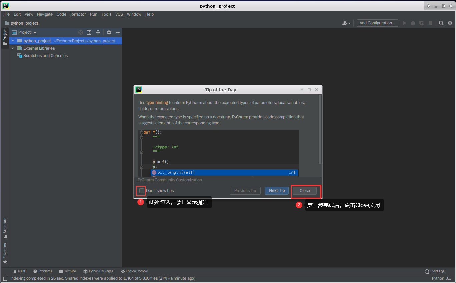Click "PyCharm Community Customization" label in dialog
This screenshot has height=283, width=456.
click(x=170, y=180)
